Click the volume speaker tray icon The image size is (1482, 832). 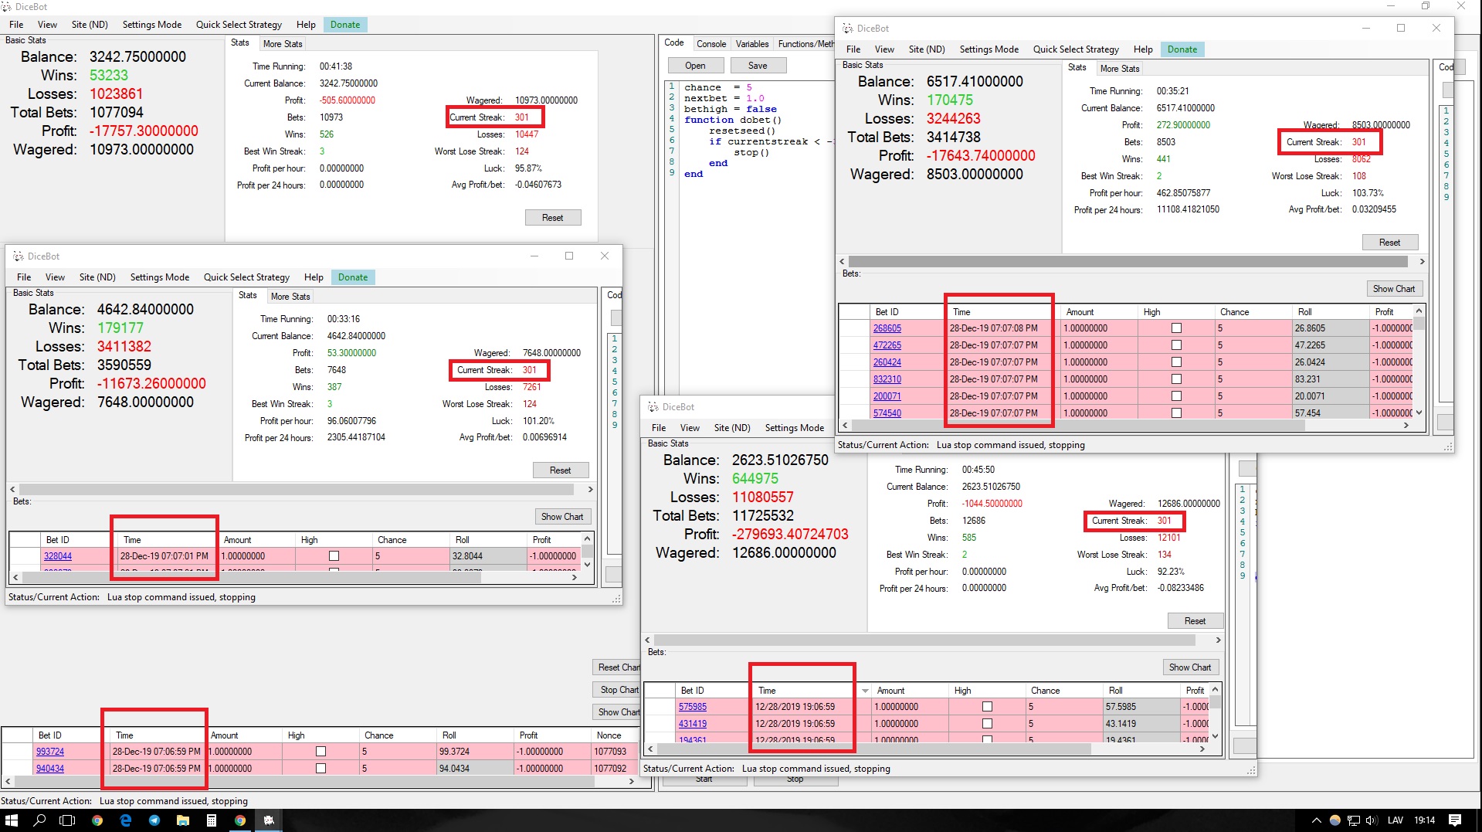1372,820
